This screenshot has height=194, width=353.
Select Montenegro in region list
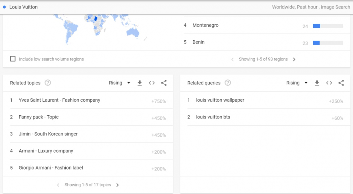pos(205,25)
